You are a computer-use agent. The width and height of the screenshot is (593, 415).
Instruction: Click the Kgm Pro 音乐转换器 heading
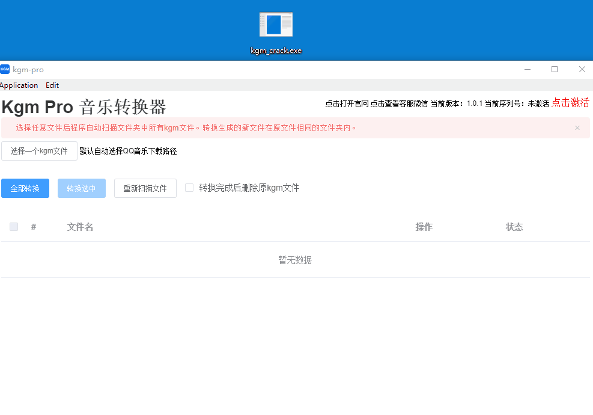[x=84, y=107]
